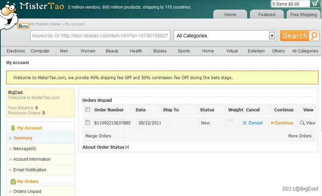
Task: Open Email Notification in sidebar
Action: 30,170
